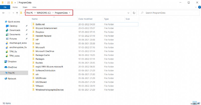This screenshot has width=201, height=105.
Task: Select the USOShared folder
Action: 41,82
